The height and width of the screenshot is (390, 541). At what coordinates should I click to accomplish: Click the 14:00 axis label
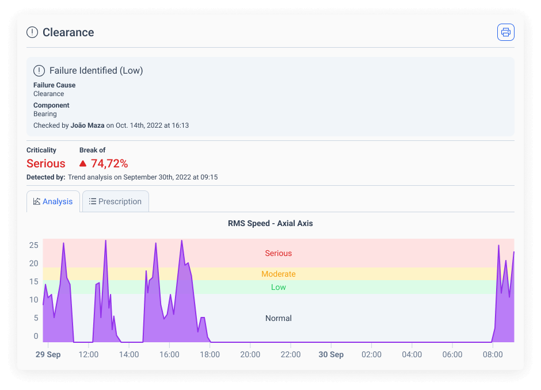tap(129, 354)
